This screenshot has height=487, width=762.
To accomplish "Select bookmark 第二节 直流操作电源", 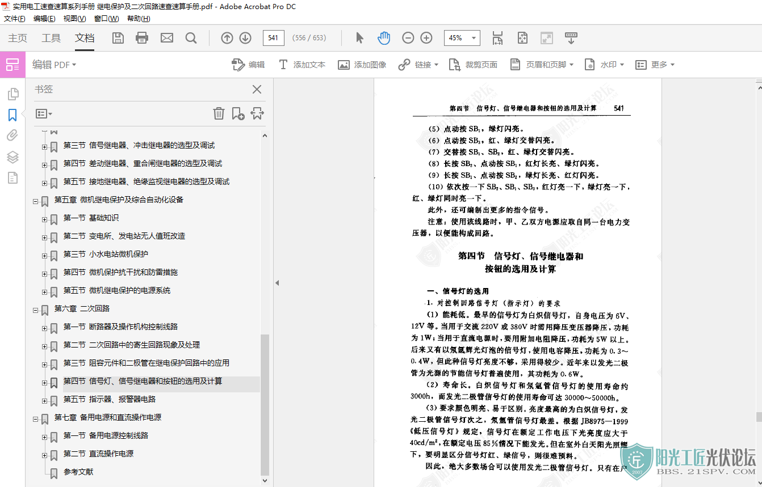I will point(98,454).
